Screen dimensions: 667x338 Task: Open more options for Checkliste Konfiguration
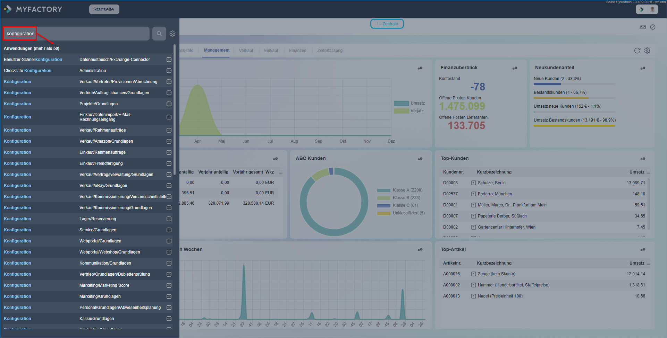(169, 71)
